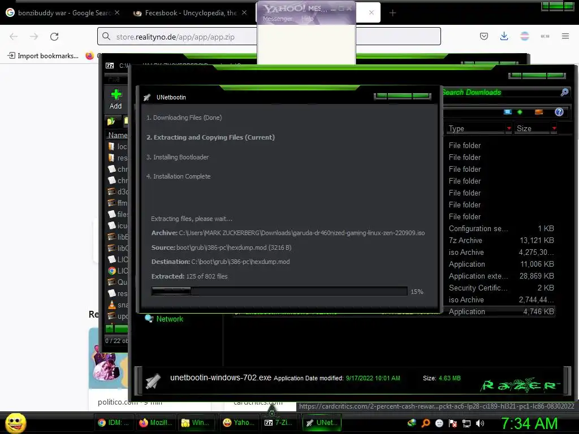
Task: Click the Google favicon on bonzibuddy tab
Action: (10, 12)
